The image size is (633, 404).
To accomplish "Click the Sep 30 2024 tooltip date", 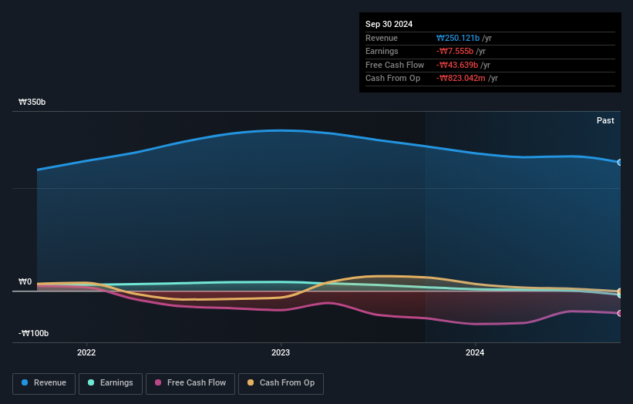I will click(x=389, y=24).
